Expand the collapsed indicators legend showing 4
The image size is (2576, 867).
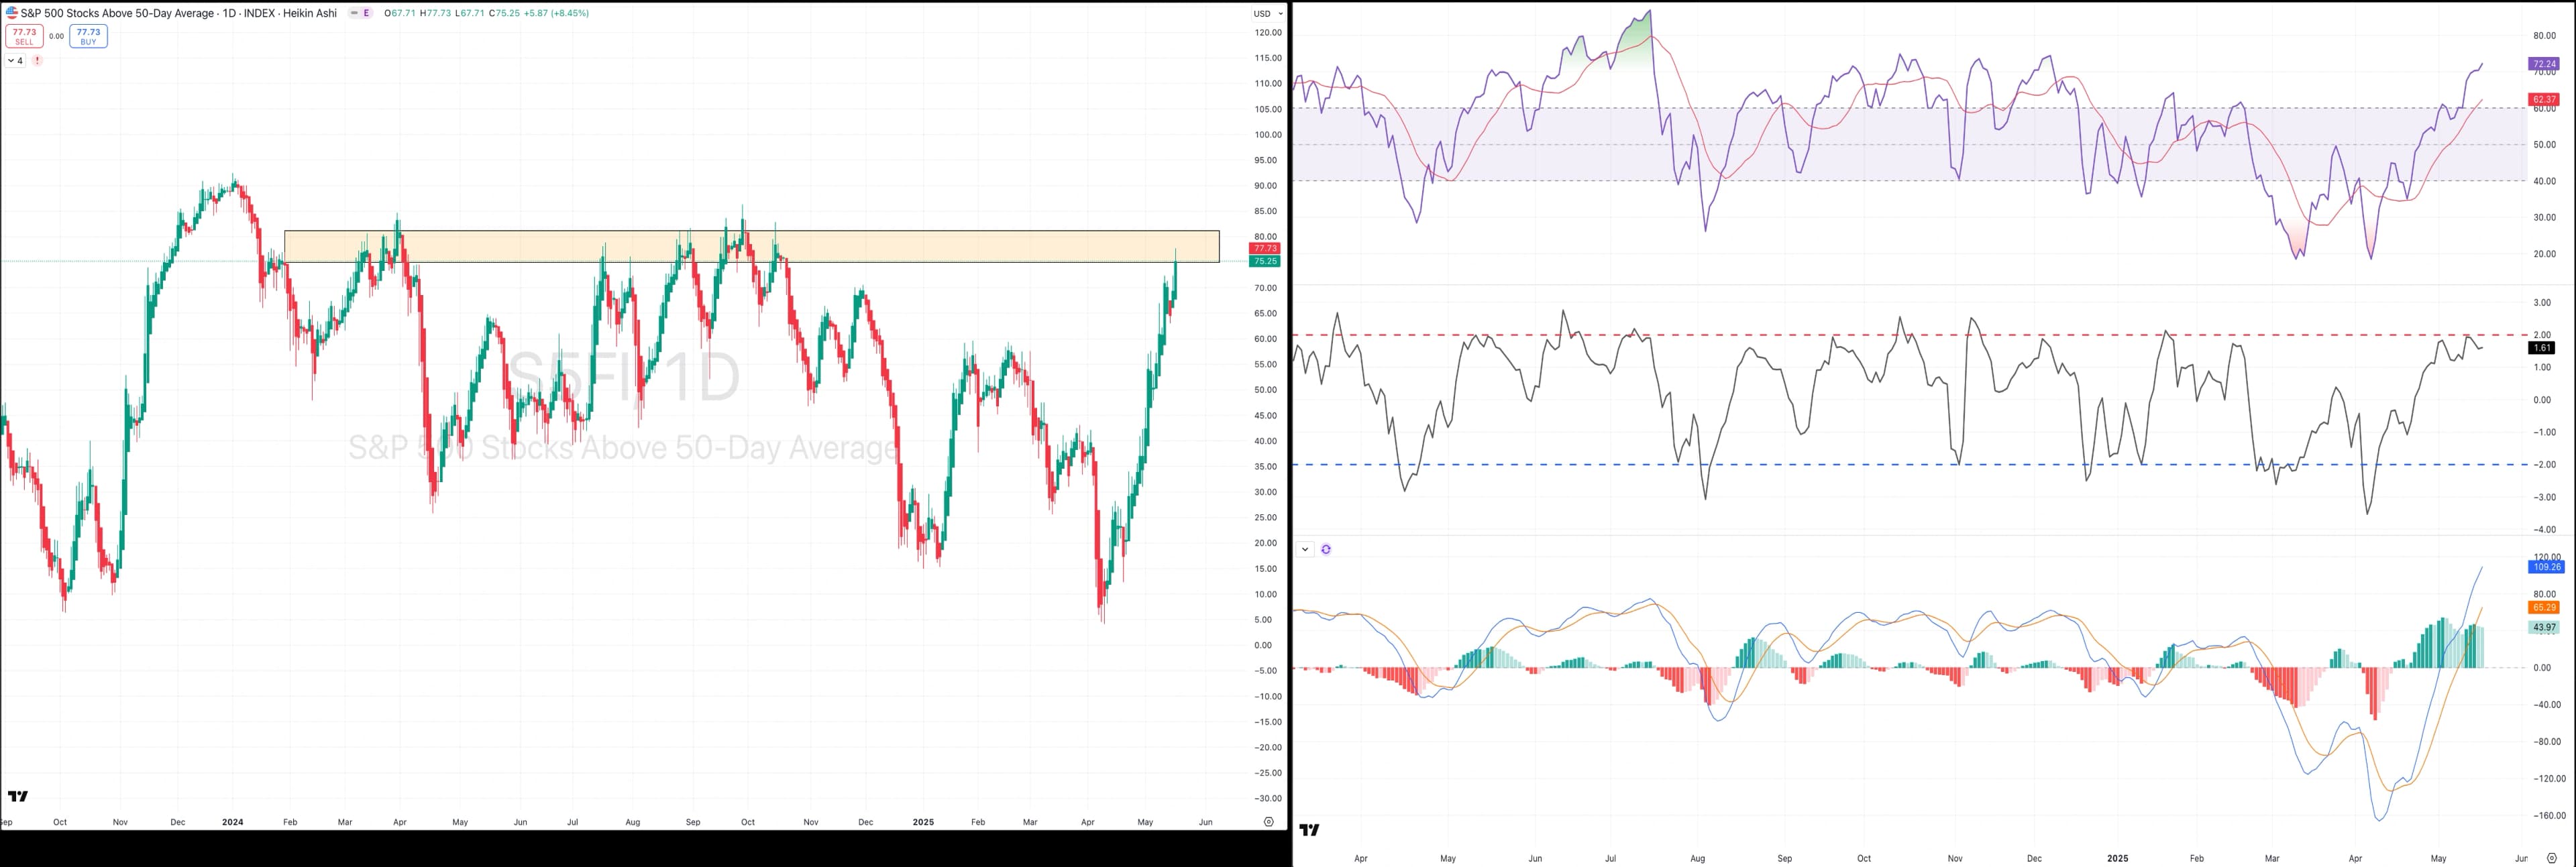point(15,61)
